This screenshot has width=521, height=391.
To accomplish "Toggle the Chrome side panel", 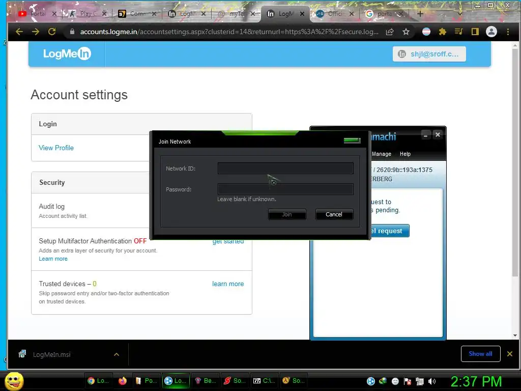I will click(x=475, y=32).
